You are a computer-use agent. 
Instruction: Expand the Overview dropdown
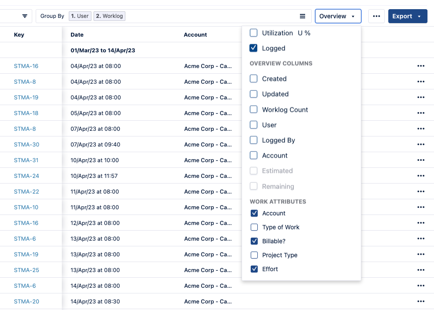tap(338, 16)
